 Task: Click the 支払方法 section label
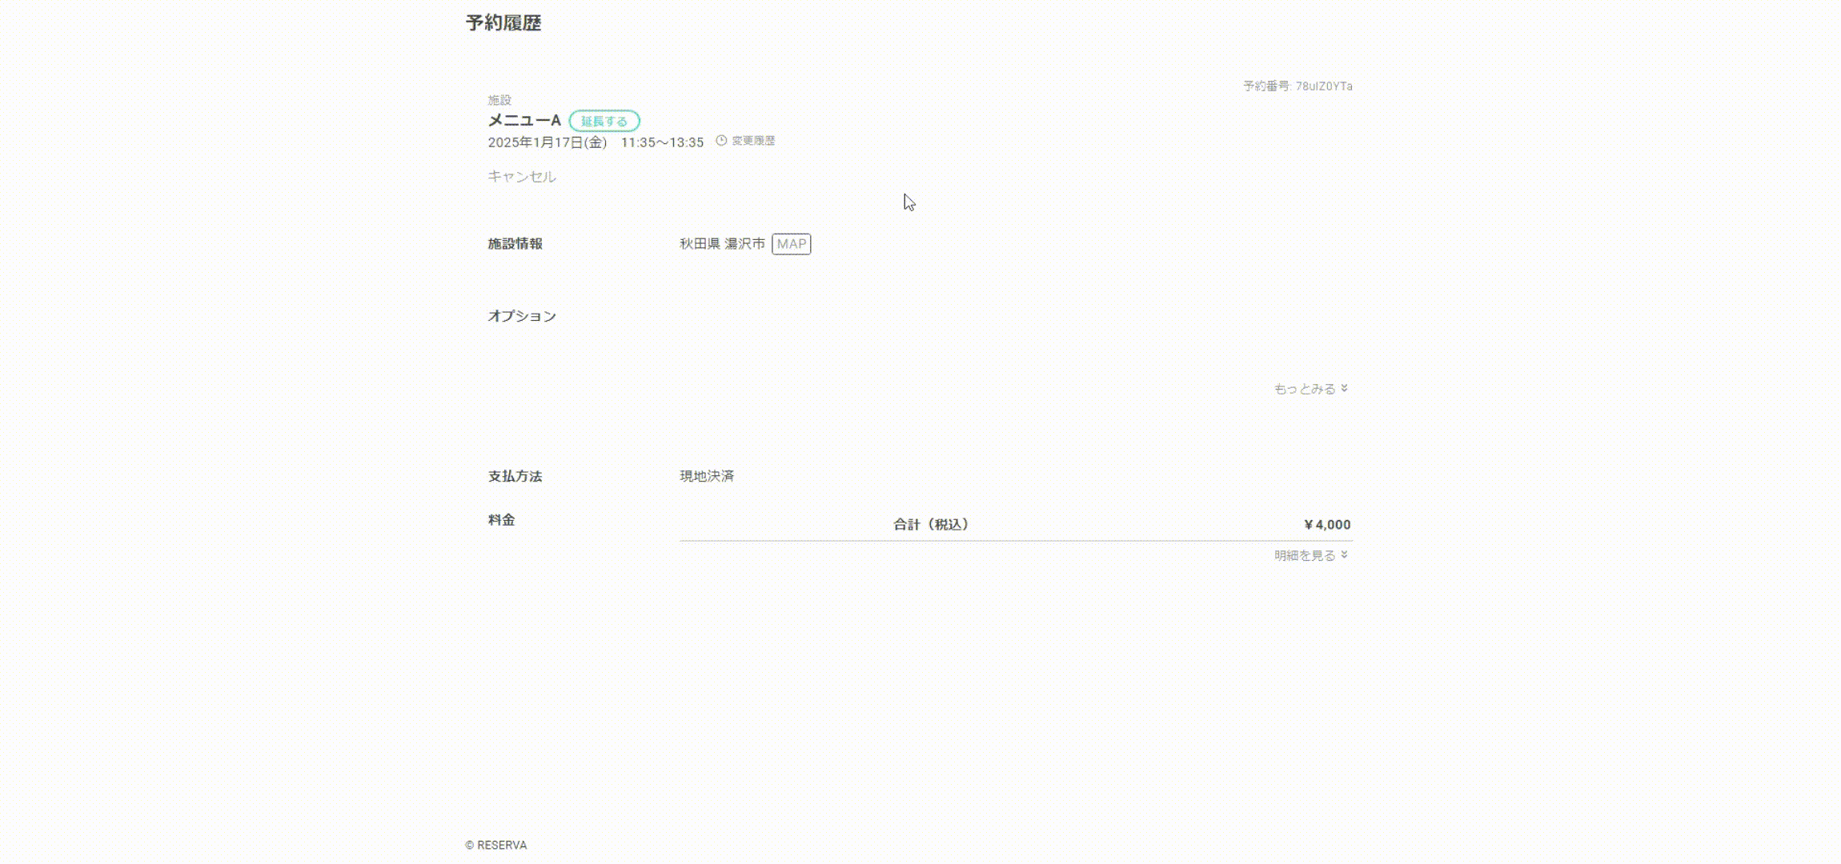tap(515, 476)
